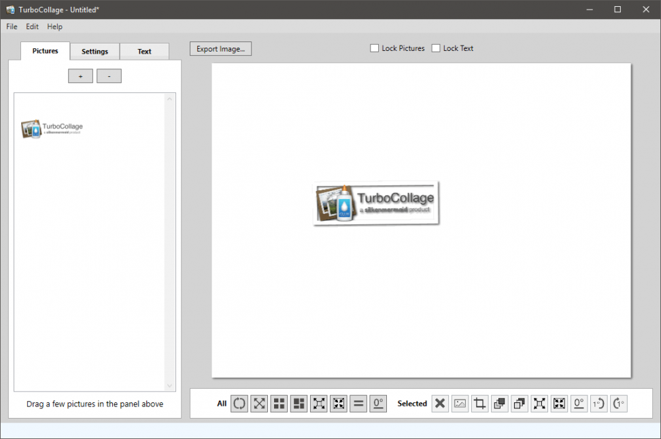Viewport: 661px width, 439px height.
Task: Enable the Lock Pictures checkbox
Action: pos(374,48)
